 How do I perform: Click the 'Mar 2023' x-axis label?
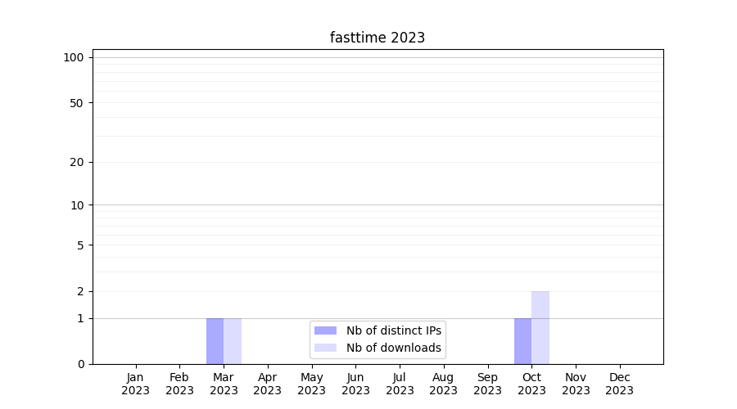click(224, 384)
